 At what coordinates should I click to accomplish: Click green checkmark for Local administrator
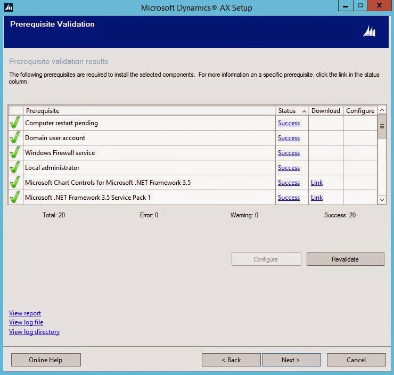coord(15,167)
